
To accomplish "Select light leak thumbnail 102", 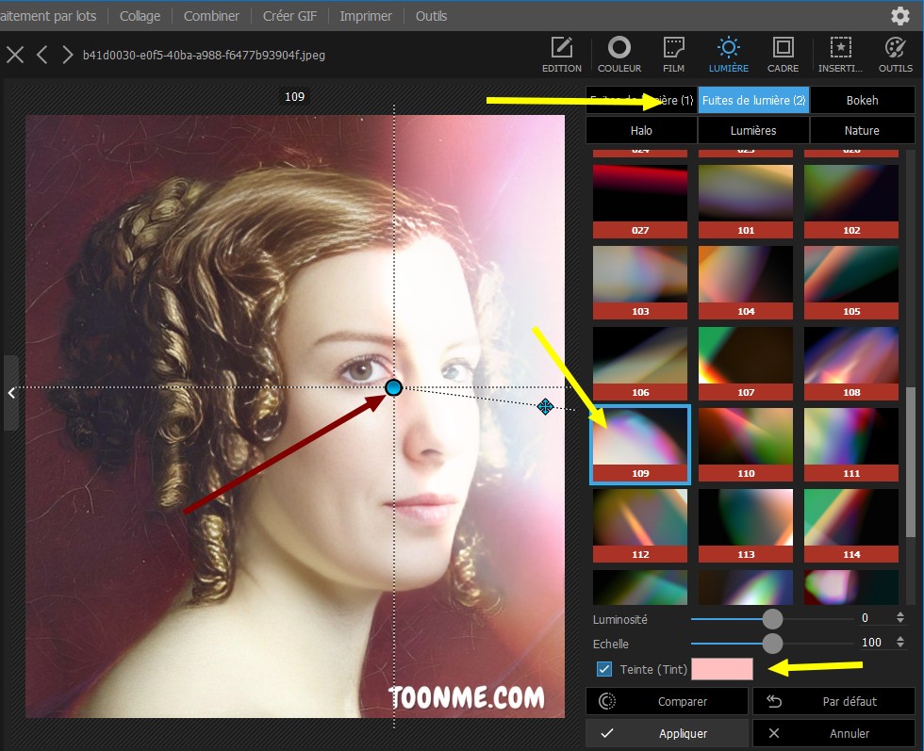I will click(x=850, y=201).
